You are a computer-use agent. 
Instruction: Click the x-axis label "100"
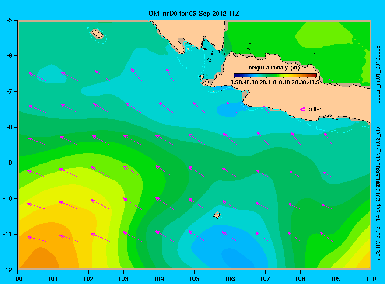[x=17, y=279]
